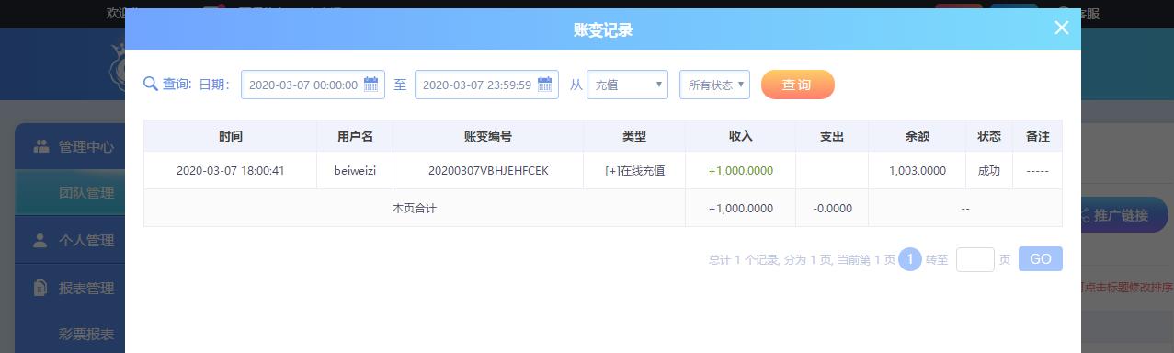Click the orange 查询 button
Image resolution: width=1174 pixels, height=353 pixels.
point(797,85)
